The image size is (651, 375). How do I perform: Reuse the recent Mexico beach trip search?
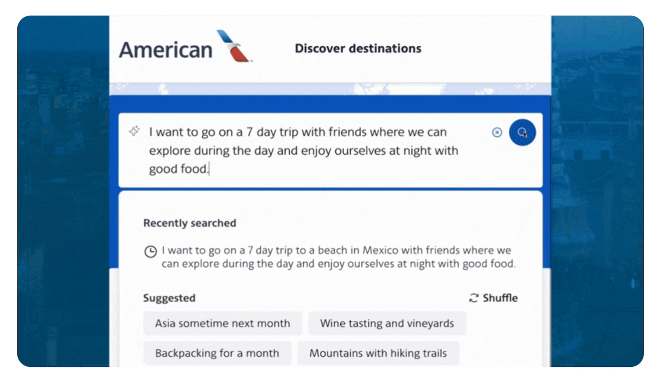click(x=337, y=257)
